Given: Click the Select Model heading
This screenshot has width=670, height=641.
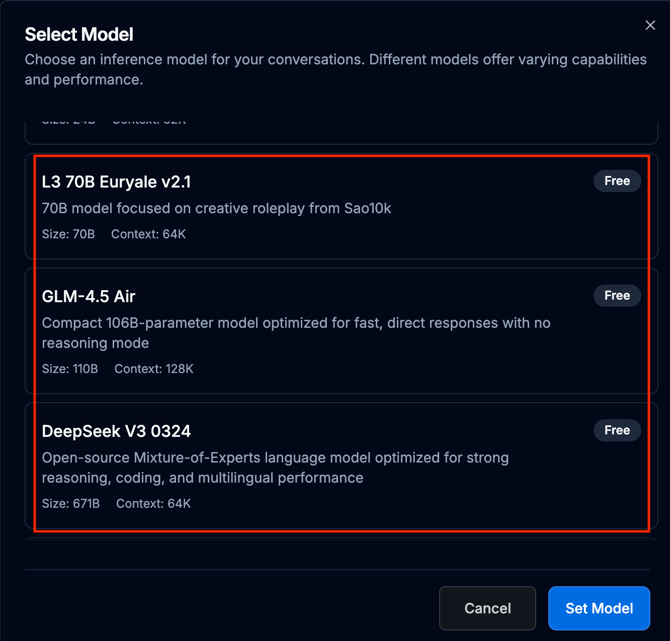Looking at the screenshot, I should 79,35.
